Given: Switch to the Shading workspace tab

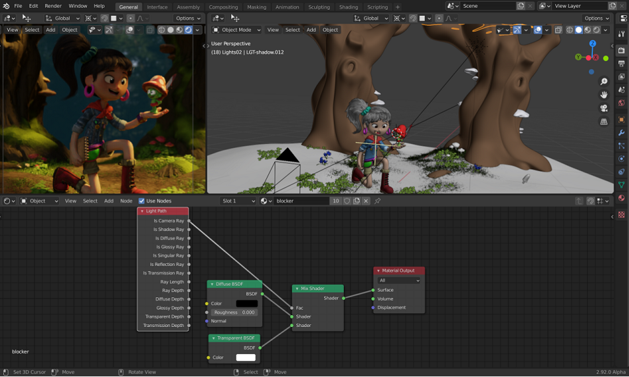Looking at the screenshot, I should (x=348, y=7).
